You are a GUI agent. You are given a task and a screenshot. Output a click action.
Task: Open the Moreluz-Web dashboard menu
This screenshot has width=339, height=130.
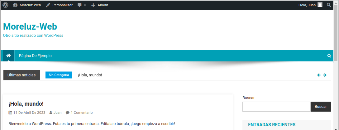pyautogui.click(x=27, y=5)
